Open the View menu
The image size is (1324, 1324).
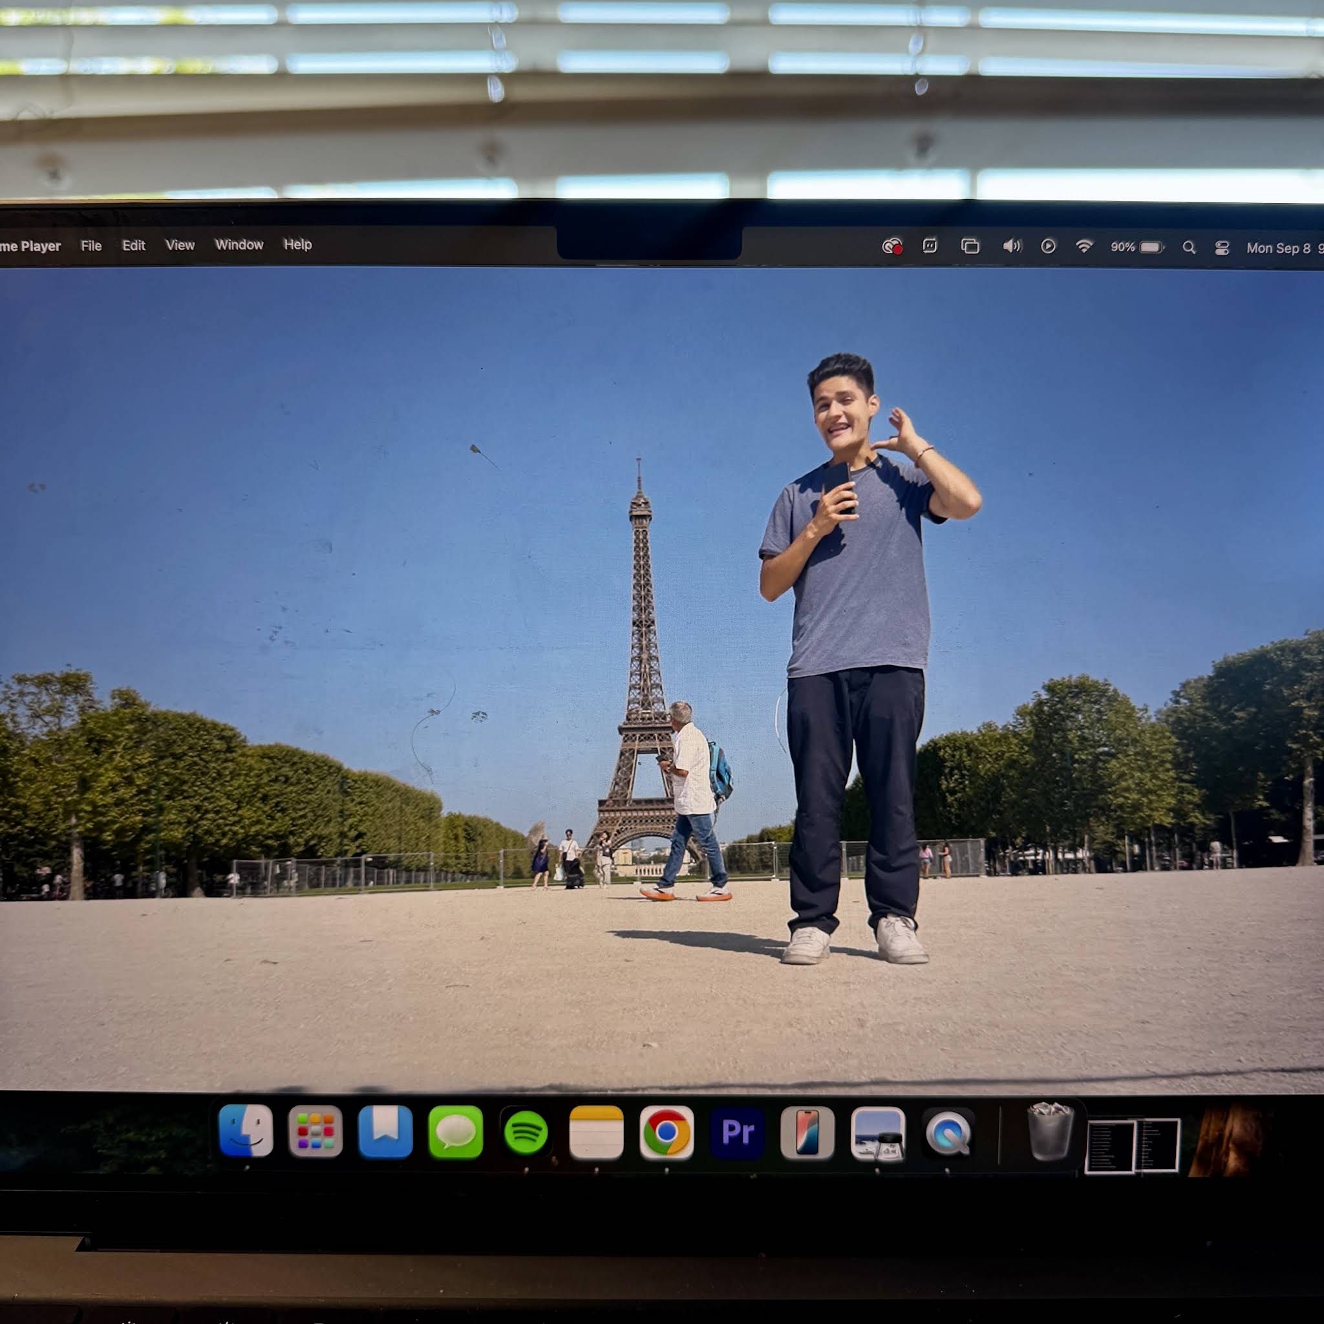point(180,244)
